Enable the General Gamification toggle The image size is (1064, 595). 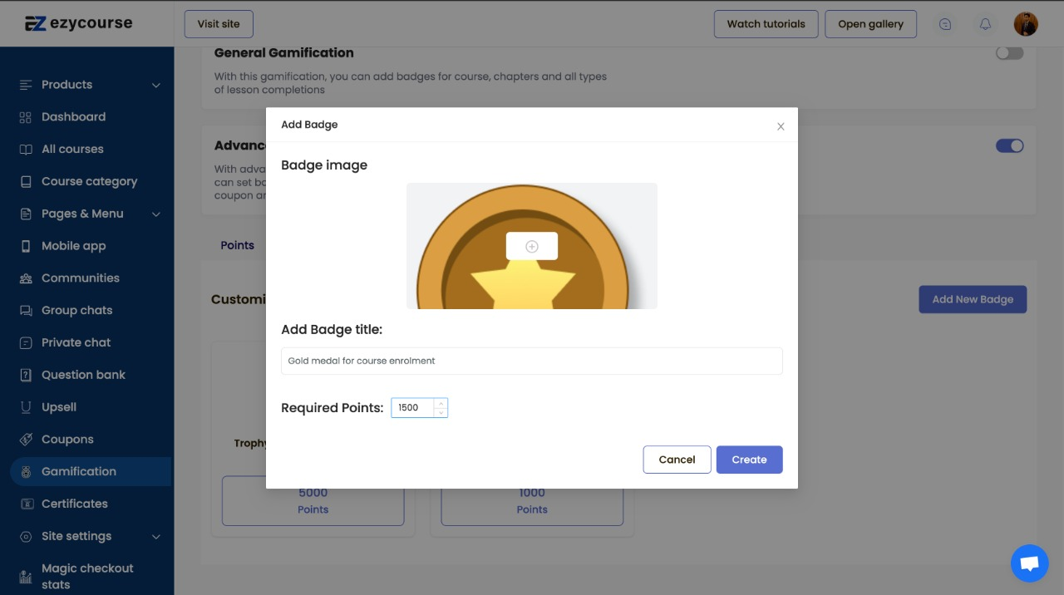(x=1009, y=53)
